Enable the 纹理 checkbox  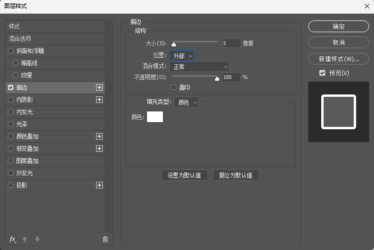[15, 75]
